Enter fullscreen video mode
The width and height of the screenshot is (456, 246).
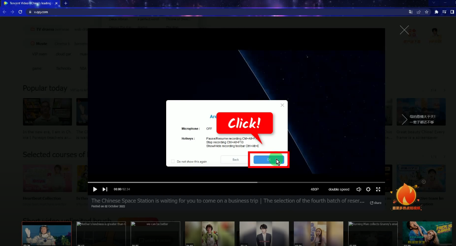click(x=378, y=189)
